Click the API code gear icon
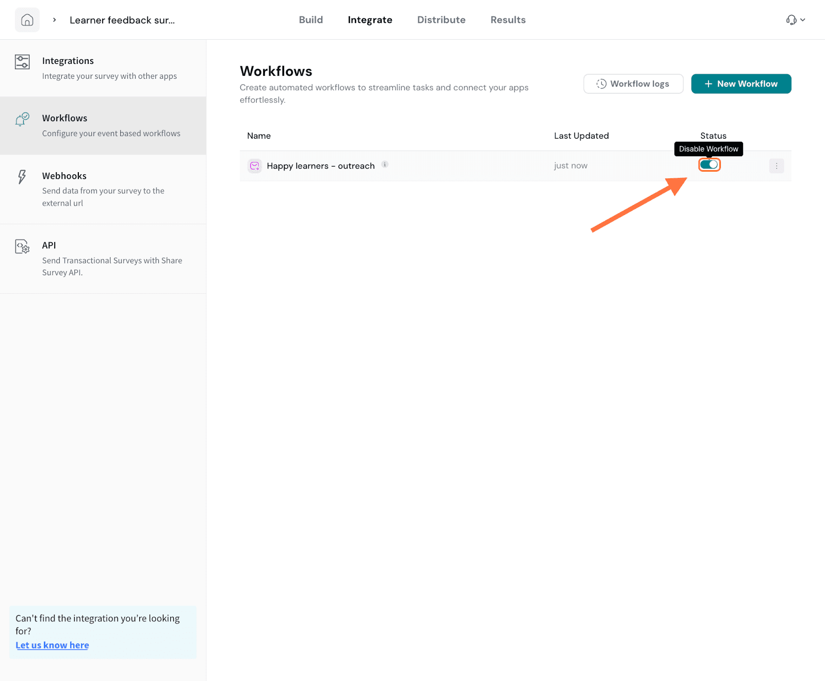This screenshot has width=825, height=681. 22,246
